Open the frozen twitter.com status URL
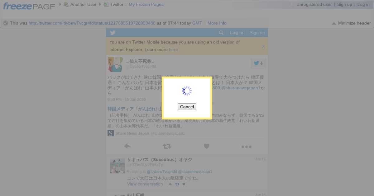Viewport: 374px width, 196px height. click(x=92, y=23)
